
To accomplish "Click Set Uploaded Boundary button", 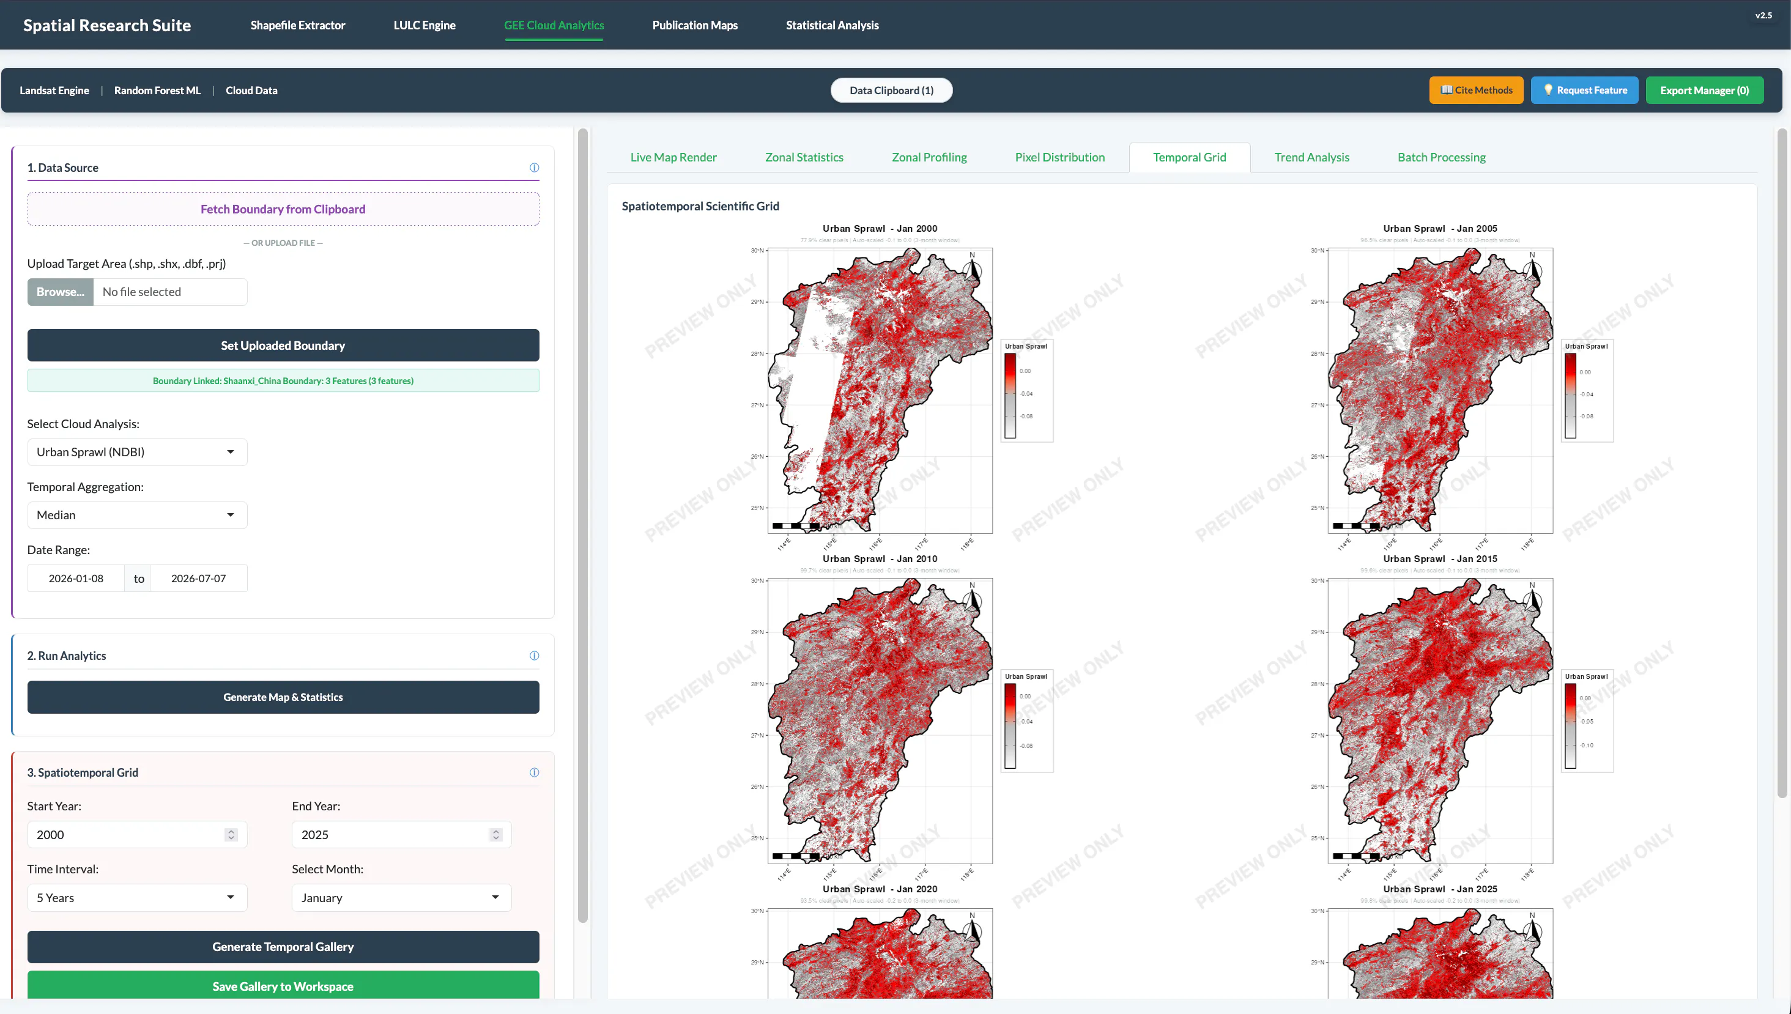I will coord(283,346).
